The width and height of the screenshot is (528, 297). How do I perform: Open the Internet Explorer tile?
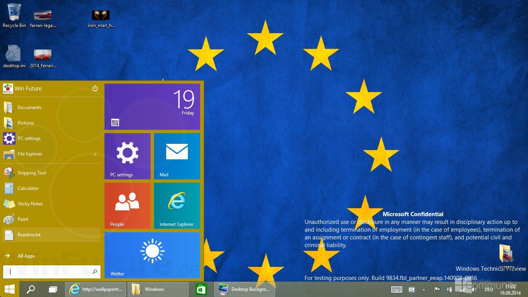177,206
